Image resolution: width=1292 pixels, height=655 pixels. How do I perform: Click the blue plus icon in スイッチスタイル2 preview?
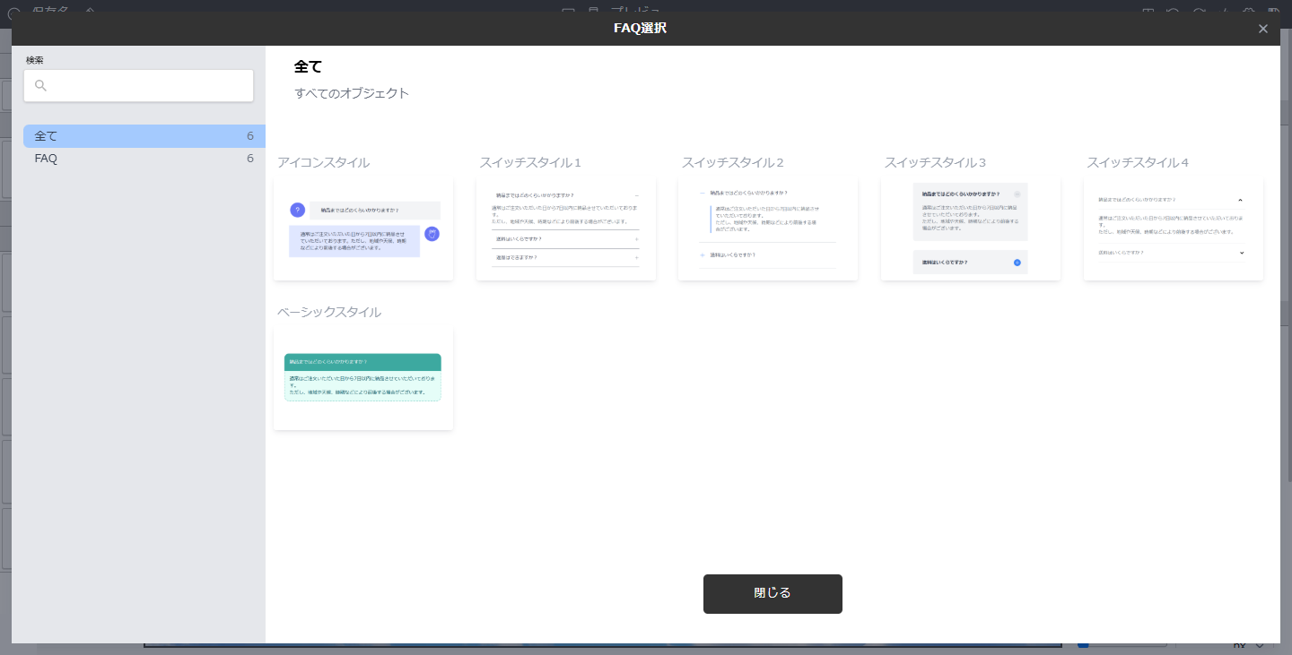click(x=703, y=255)
